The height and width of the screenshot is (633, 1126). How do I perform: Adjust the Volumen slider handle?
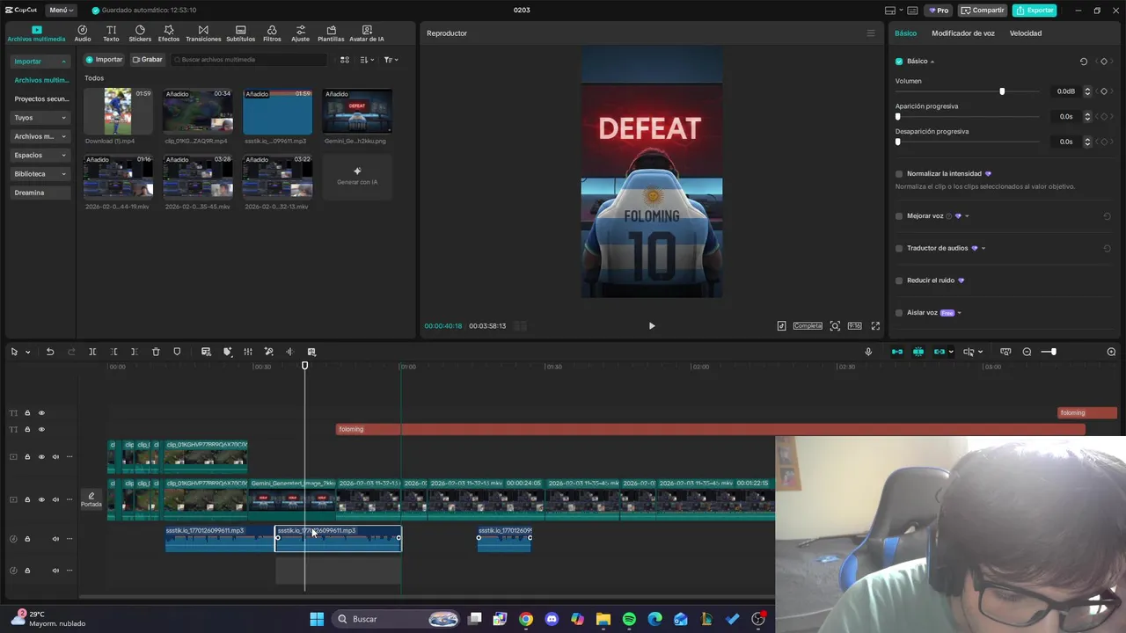click(1002, 91)
